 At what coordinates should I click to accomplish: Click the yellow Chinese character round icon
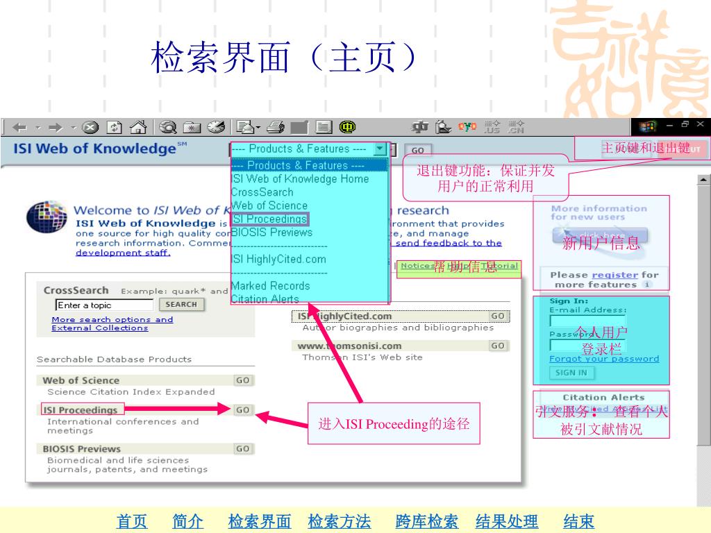point(347,128)
